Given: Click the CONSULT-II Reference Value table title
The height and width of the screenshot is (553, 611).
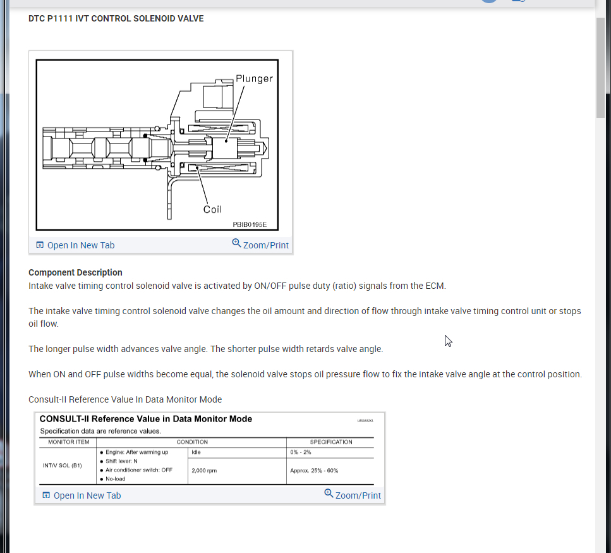Looking at the screenshot, I should [x=146, y=419].
